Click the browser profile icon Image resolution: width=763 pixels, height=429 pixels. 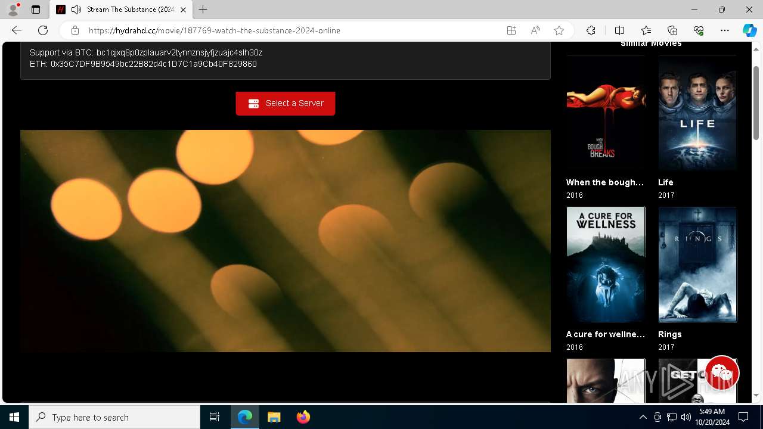click(x=13, y=10)
